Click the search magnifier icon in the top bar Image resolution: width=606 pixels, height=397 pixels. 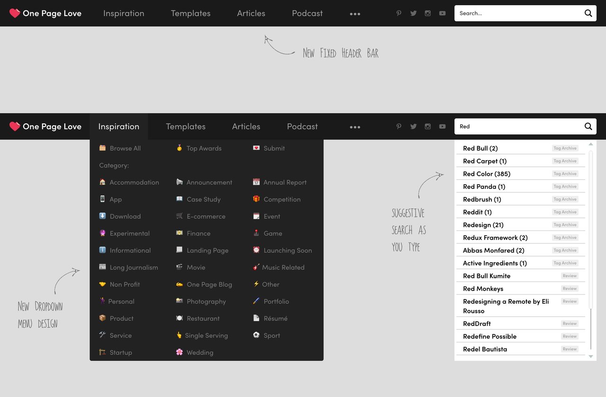click(x=588, y=13)
